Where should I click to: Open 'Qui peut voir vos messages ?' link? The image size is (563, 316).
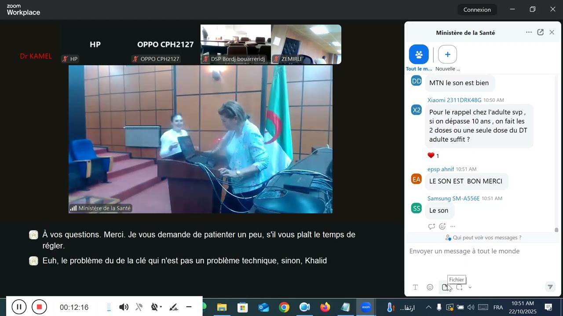tap(483, 237)
